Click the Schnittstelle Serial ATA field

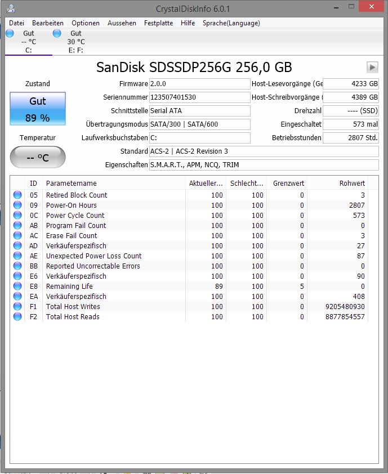tap(199, 111)
